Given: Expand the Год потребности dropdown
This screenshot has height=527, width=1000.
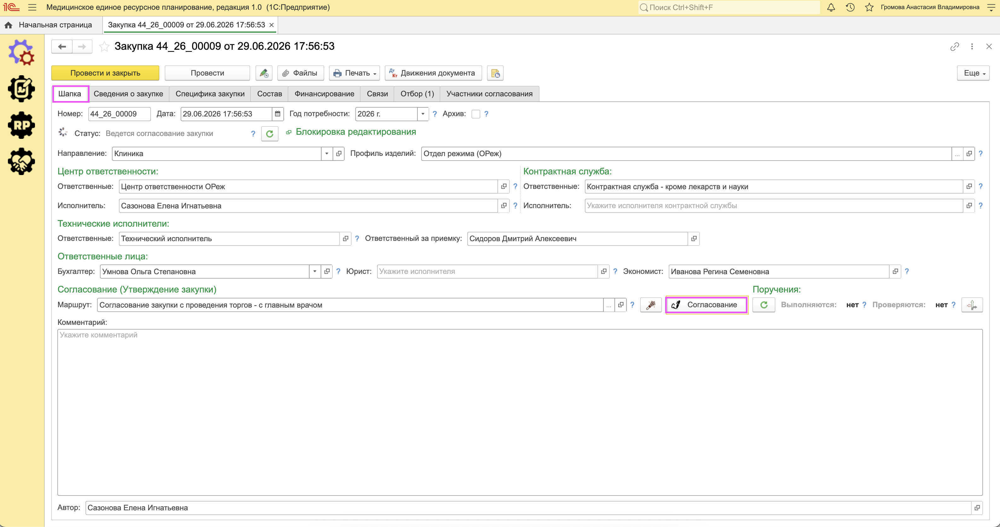Looking at the screenshot, I should click(x=423, y=114).
